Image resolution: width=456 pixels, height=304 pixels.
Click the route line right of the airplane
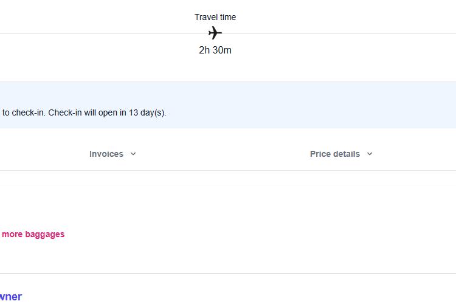339,33
